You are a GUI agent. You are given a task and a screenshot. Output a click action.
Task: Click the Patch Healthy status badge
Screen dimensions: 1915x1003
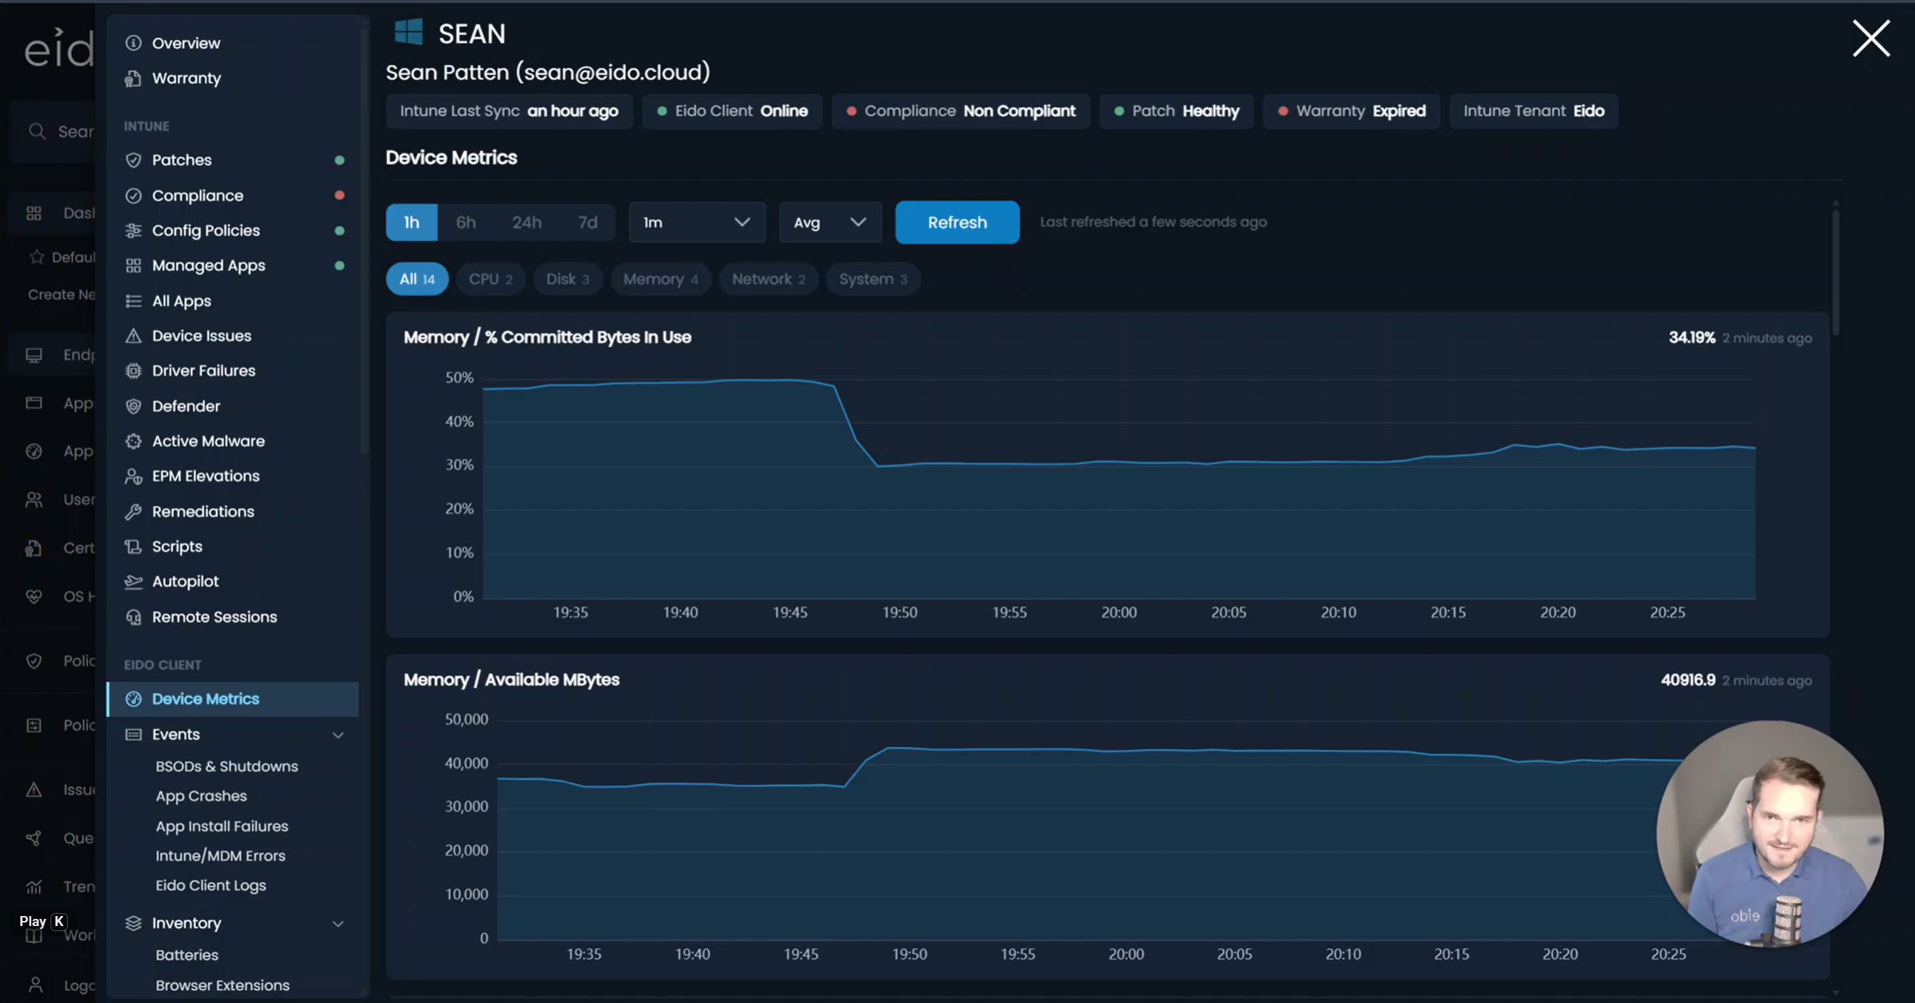pyautogui.click(x=1177, y=111)
